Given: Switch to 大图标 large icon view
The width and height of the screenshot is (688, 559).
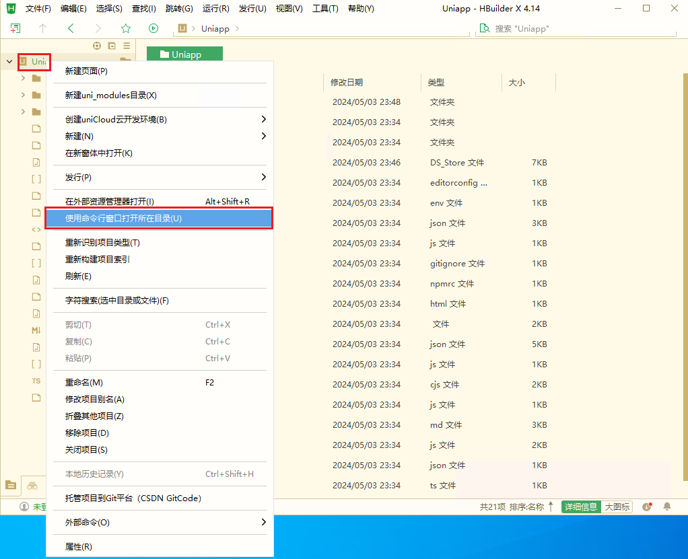Looking at the screenshot, I should click(617, 507).
